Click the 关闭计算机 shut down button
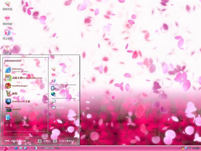201x151 pixels. [63, 141]
